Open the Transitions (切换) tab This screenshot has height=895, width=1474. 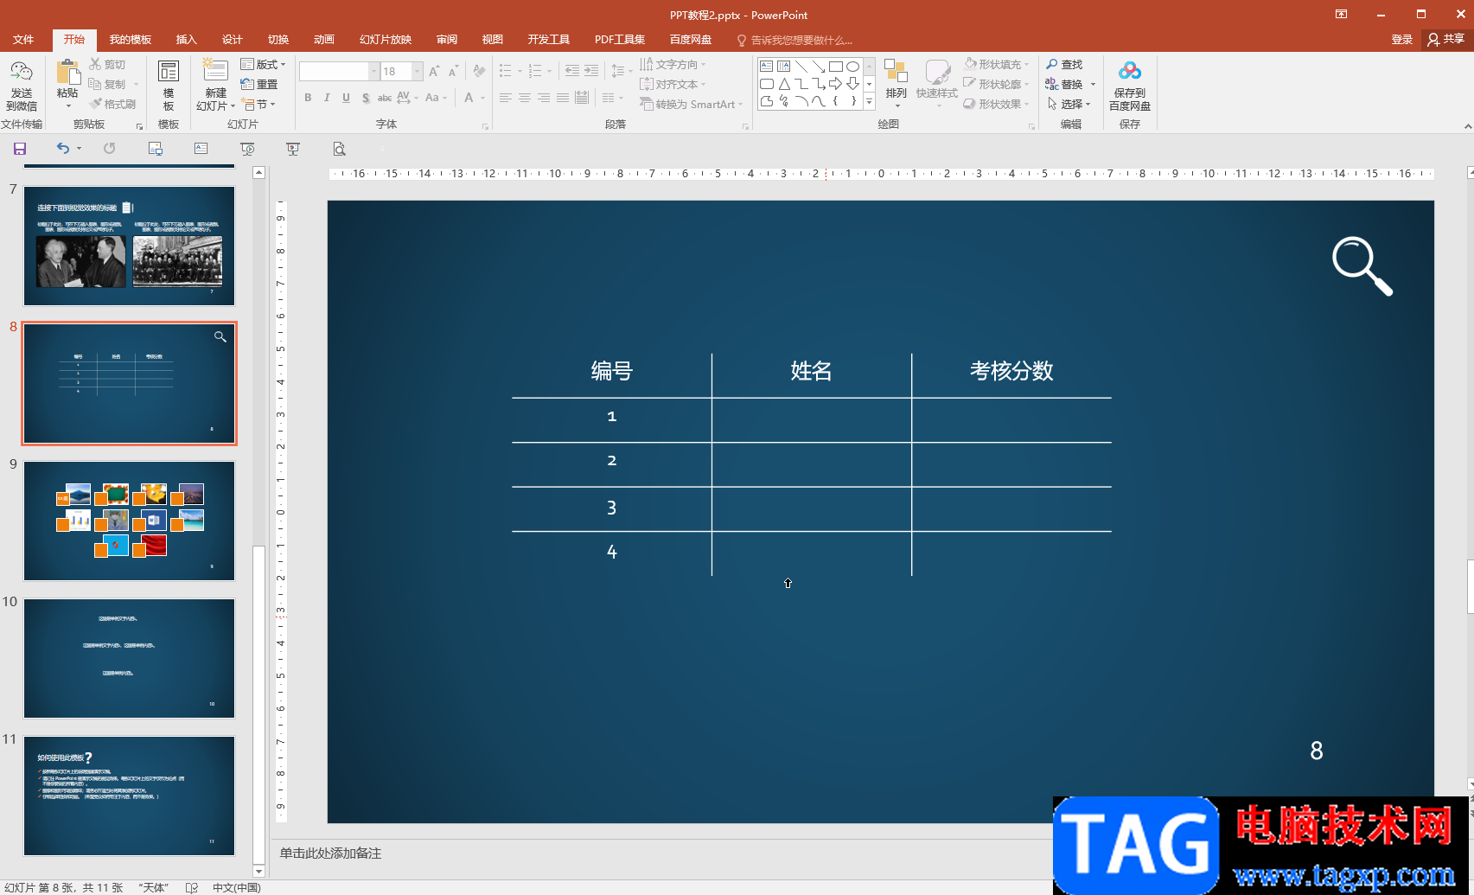tap(278, 40)
